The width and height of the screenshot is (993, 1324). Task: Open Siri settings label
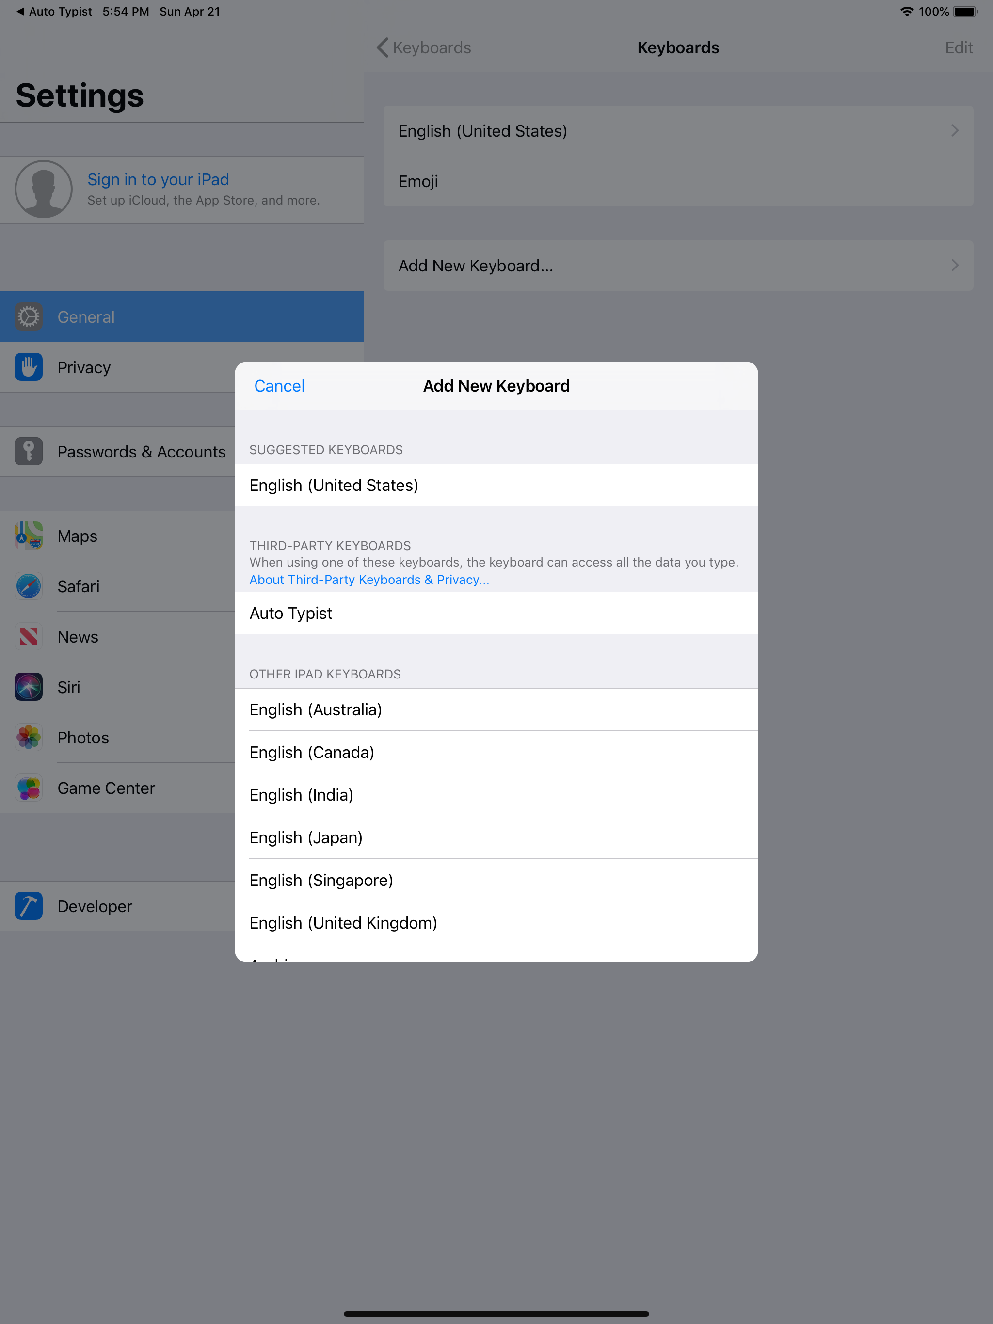click(69, 687)
